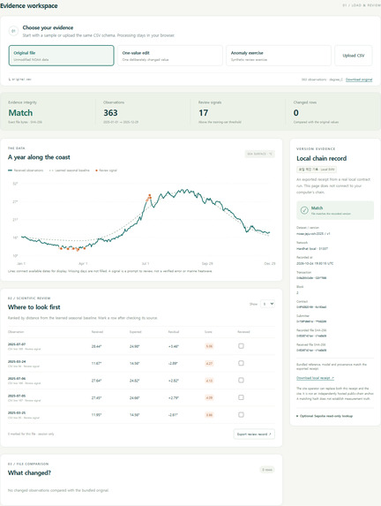
Task: Click the -2.61° residual value
Action: point(173,415)
